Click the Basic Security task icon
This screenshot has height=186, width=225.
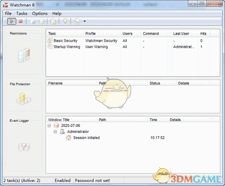pos(50,41)
